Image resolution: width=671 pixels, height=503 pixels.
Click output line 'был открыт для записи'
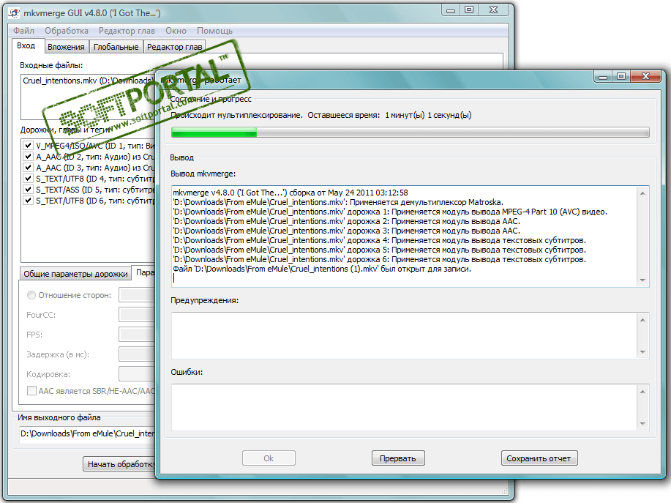(x=322, y=269)
